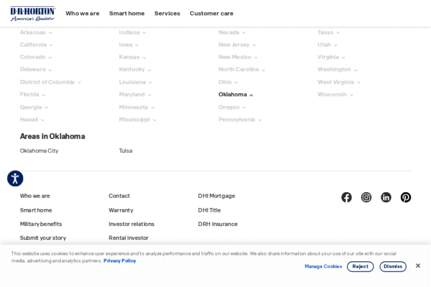Open the Smart home nav item
The height and width of the screenshot is (287, 431).
coord(127,13)
